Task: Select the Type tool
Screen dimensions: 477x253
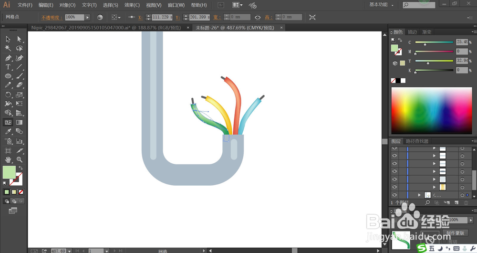Action: click(8, 67)
